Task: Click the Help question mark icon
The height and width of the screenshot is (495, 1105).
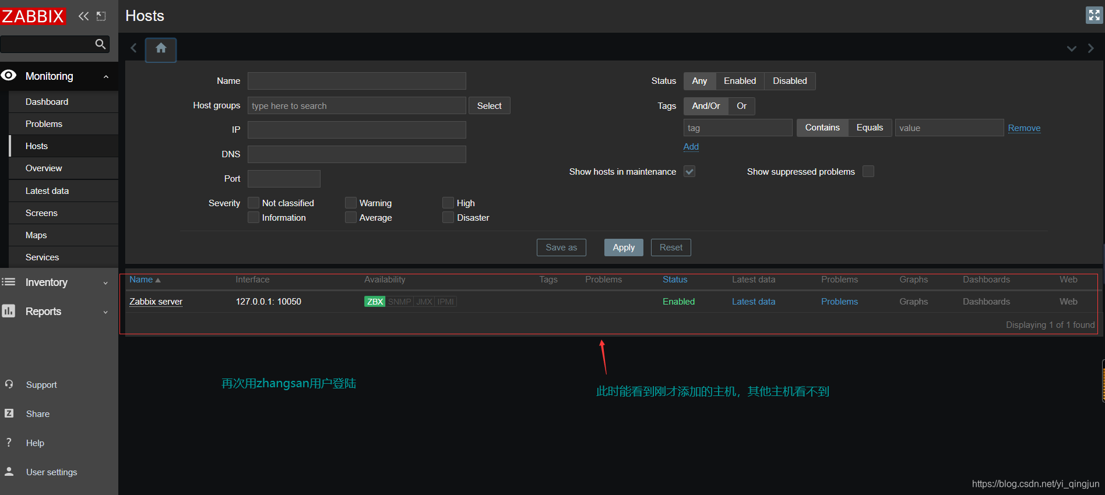Action: tap(9, 443)
